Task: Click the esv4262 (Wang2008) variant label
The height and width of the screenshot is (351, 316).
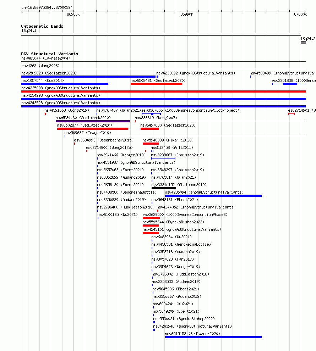Action: pyautogui.click(x=40, y=66)
